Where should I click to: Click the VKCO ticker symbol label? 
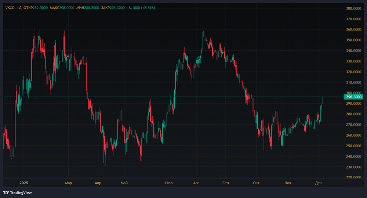click(x=10, y=8)
